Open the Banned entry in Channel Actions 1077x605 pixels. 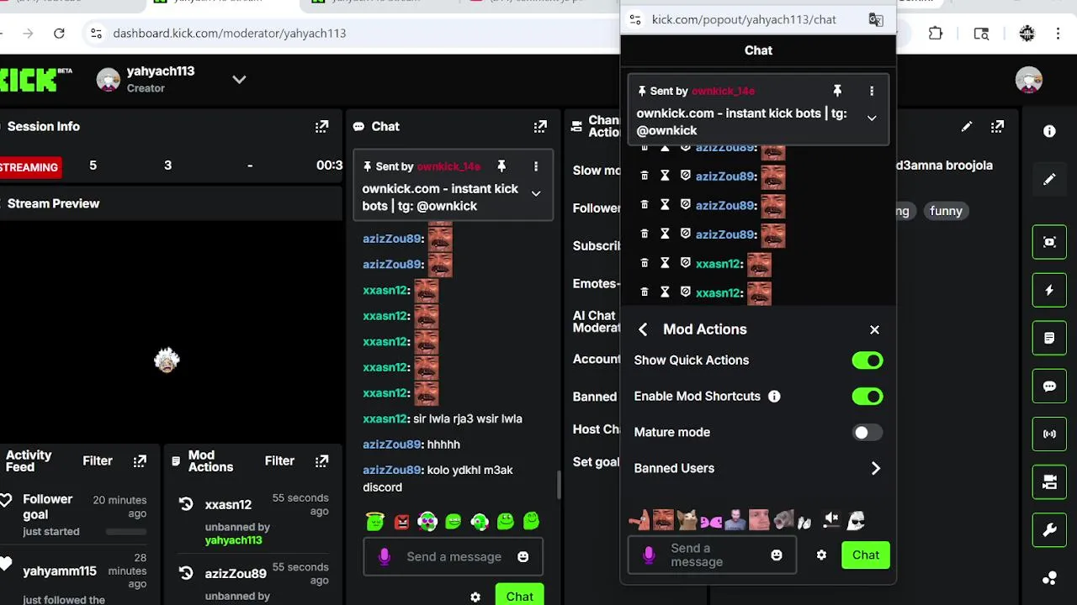coord(595,397)
